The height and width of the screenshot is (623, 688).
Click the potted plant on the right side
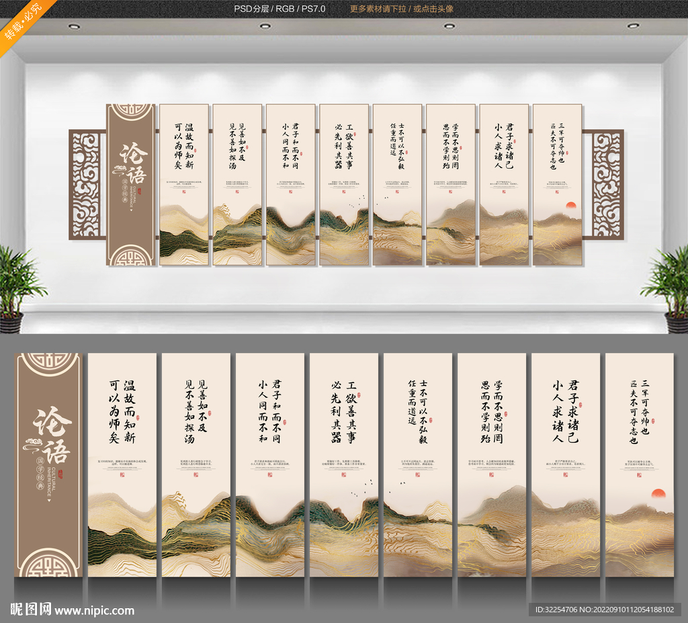coord(667,286)
